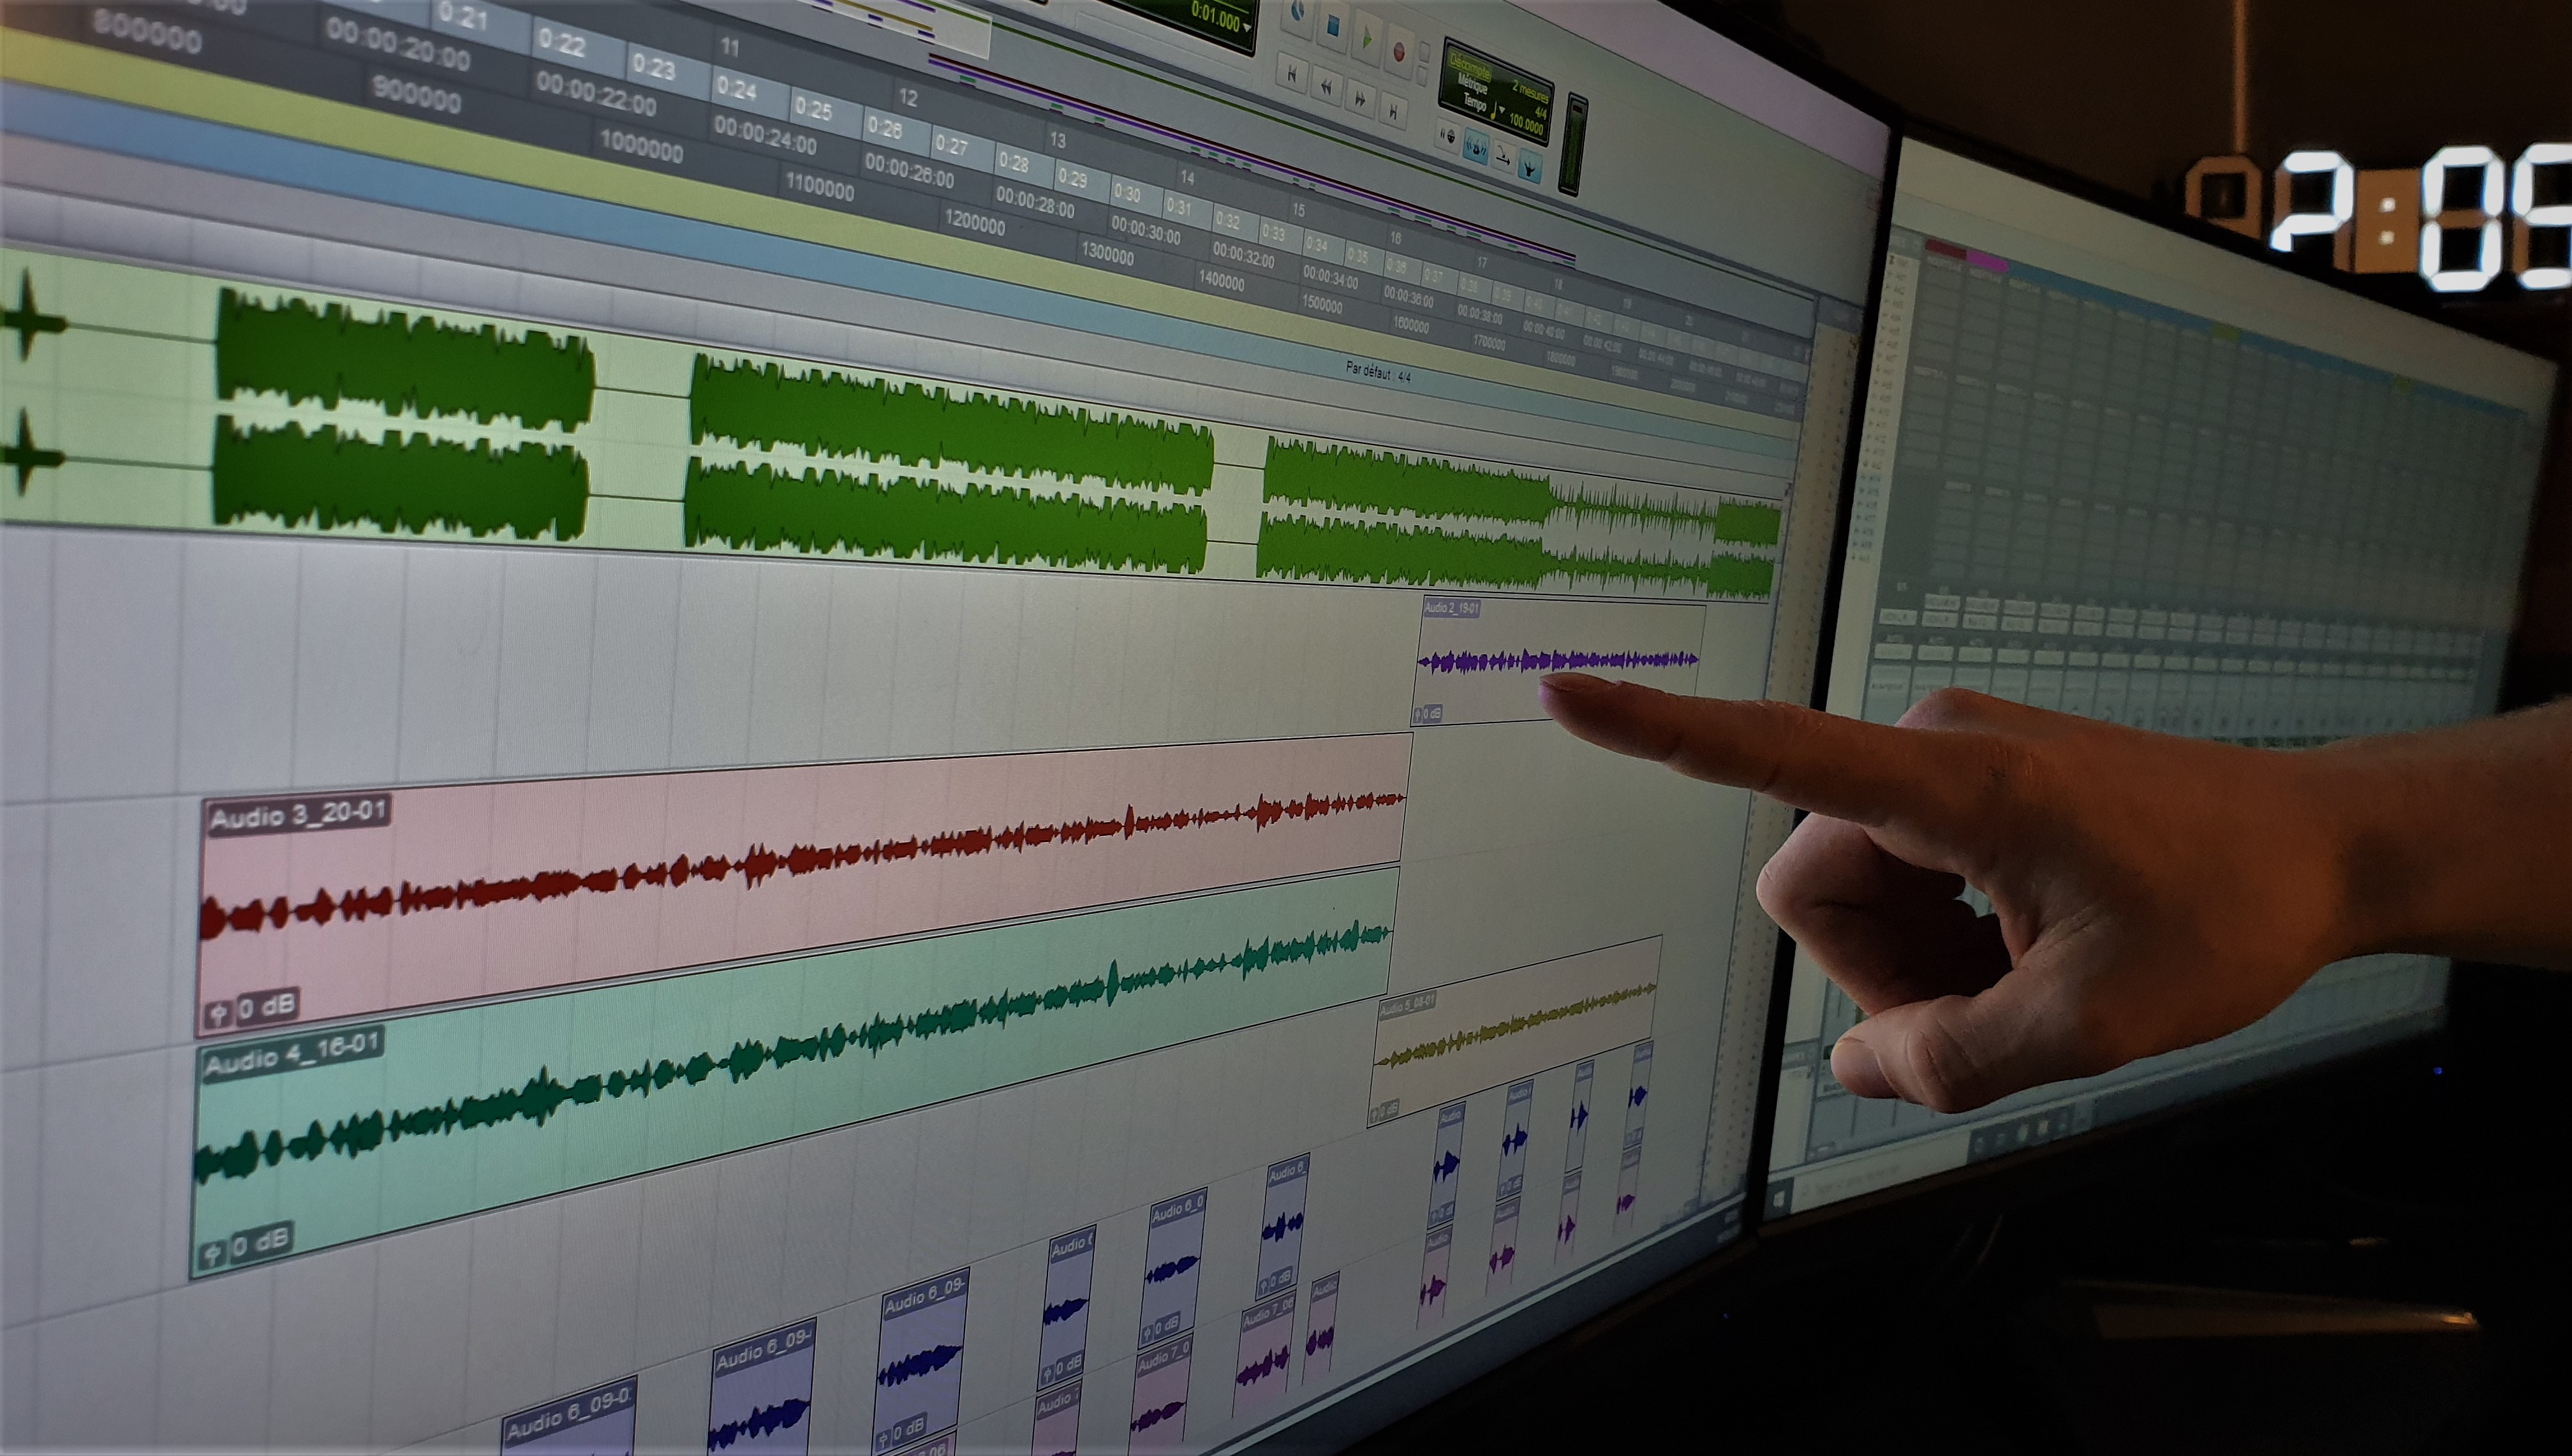Open the tempo note value dropdown
This screenshot has width=2572, height=1456.
point(1502,110)
